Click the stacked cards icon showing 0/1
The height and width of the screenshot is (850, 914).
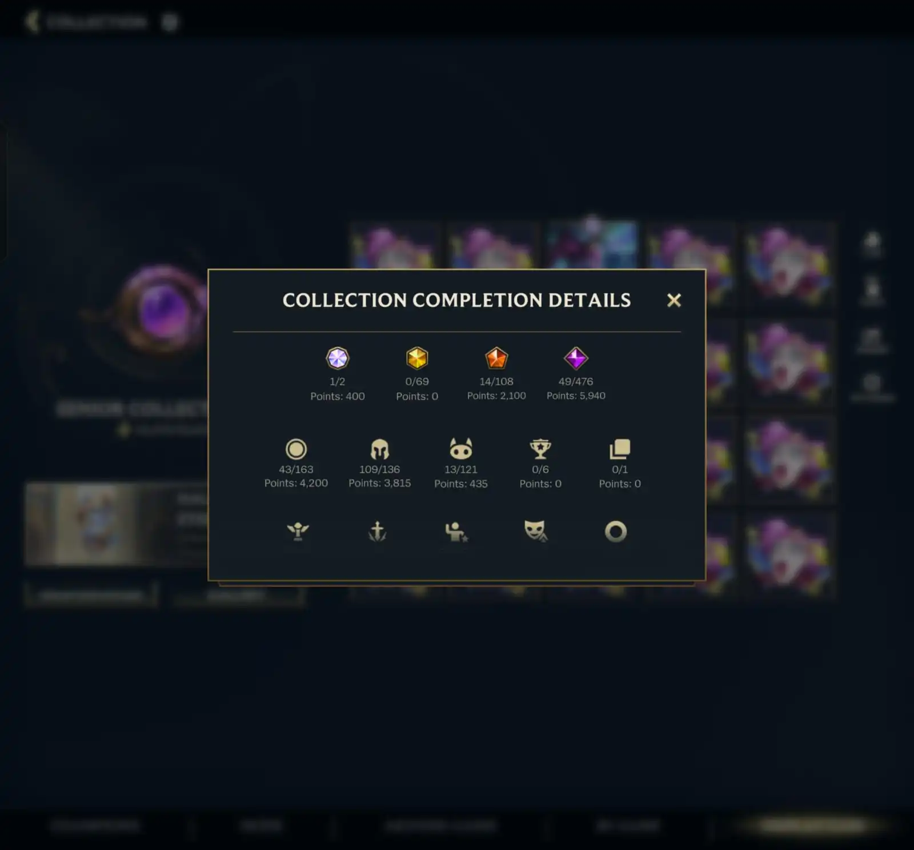[620, 449]
